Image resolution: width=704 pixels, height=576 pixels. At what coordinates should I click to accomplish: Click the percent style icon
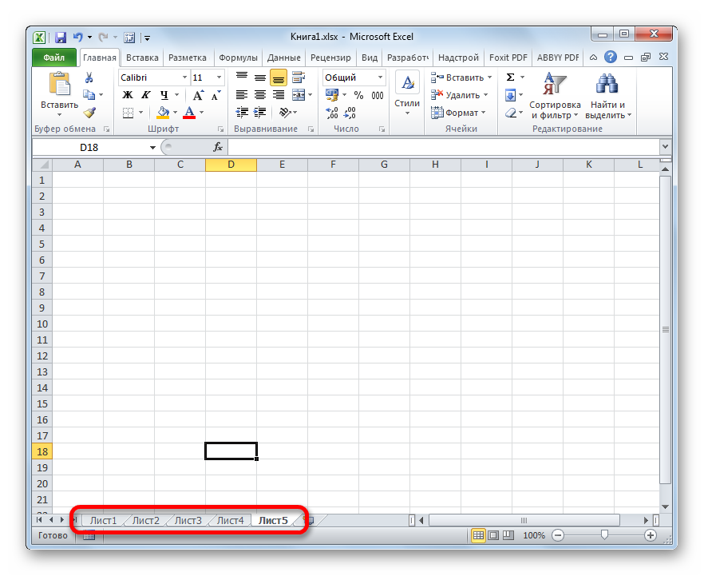point(358,95)
